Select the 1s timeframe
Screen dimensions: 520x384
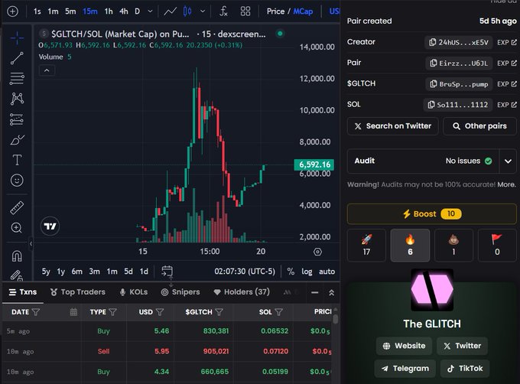click(37, 11)
